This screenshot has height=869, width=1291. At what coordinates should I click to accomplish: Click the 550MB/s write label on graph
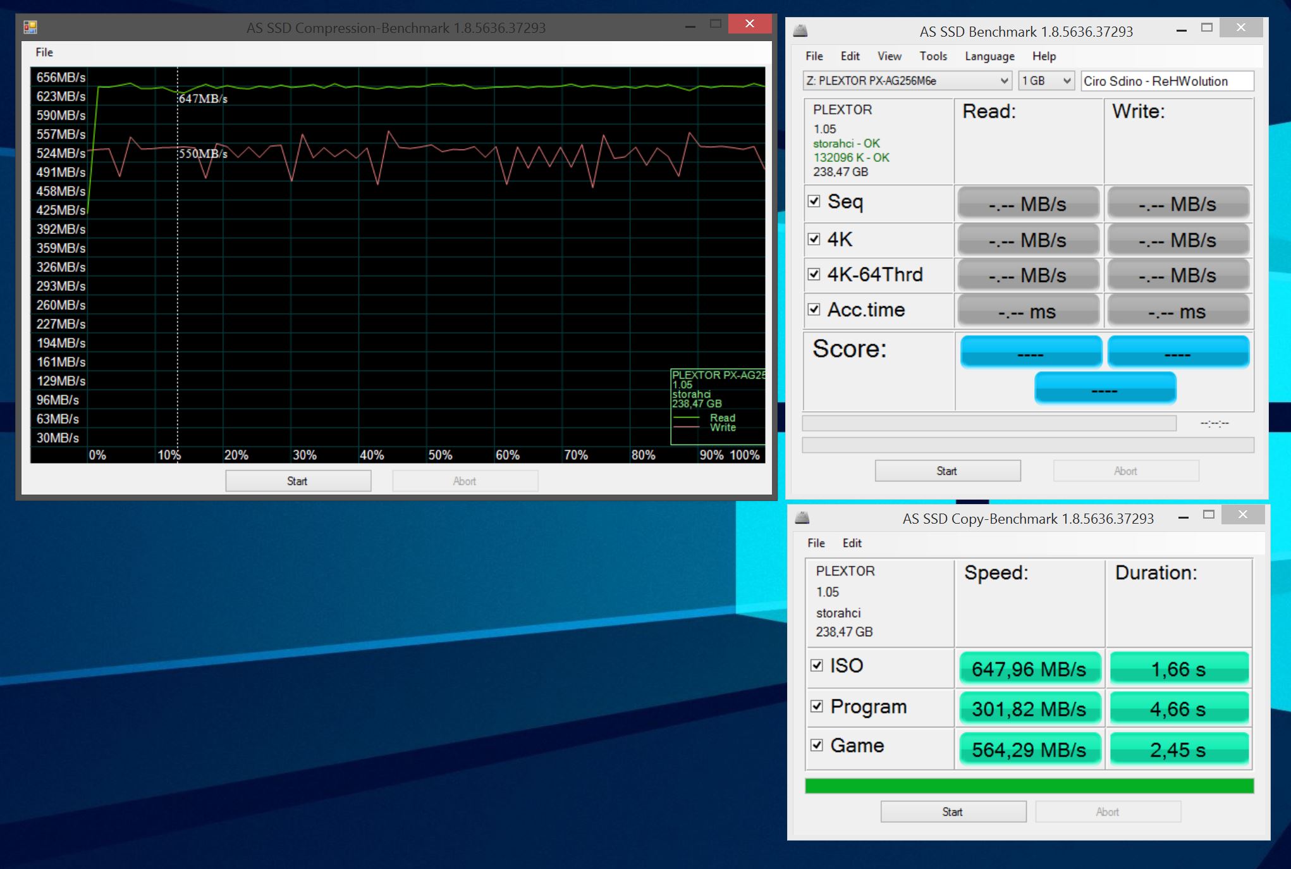(203, 153)
